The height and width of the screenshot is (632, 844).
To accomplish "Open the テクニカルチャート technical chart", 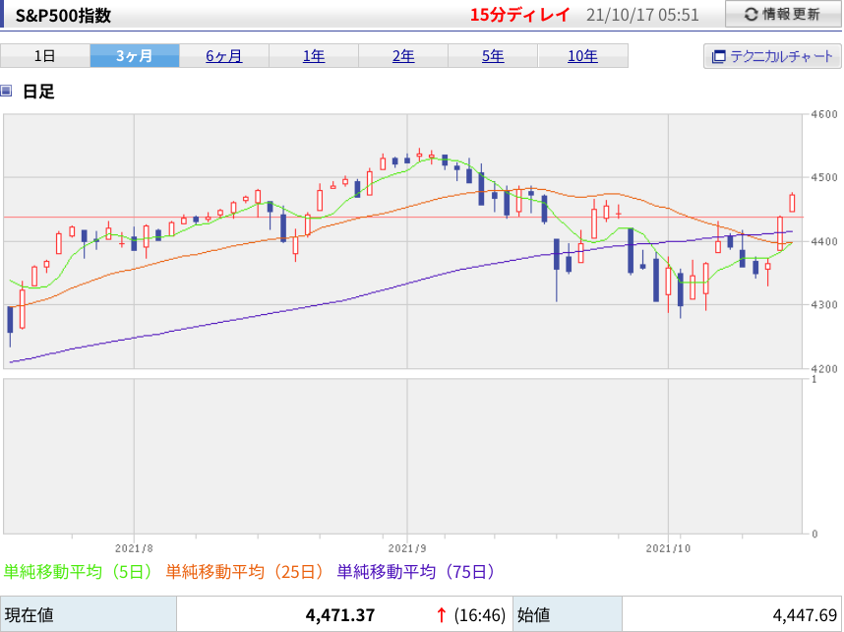I will 772,56.
